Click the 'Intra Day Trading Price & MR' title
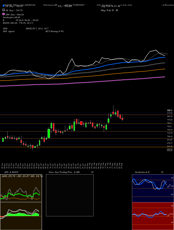 click(x=64, y=172)
